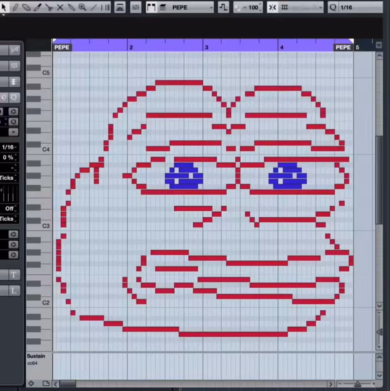
Task: Click the horizontal zoom slider handle
Action: (x=357, y=384)
